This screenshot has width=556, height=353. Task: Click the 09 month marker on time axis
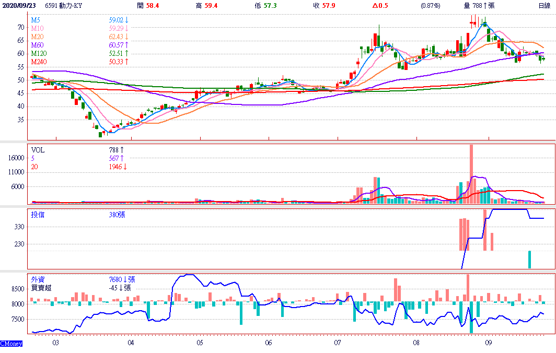489,343
